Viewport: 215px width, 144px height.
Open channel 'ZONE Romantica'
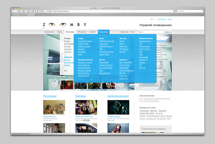tap(106, 47)
